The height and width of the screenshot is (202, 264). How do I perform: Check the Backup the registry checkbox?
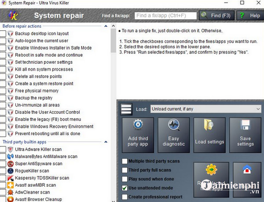coord(3,98)
